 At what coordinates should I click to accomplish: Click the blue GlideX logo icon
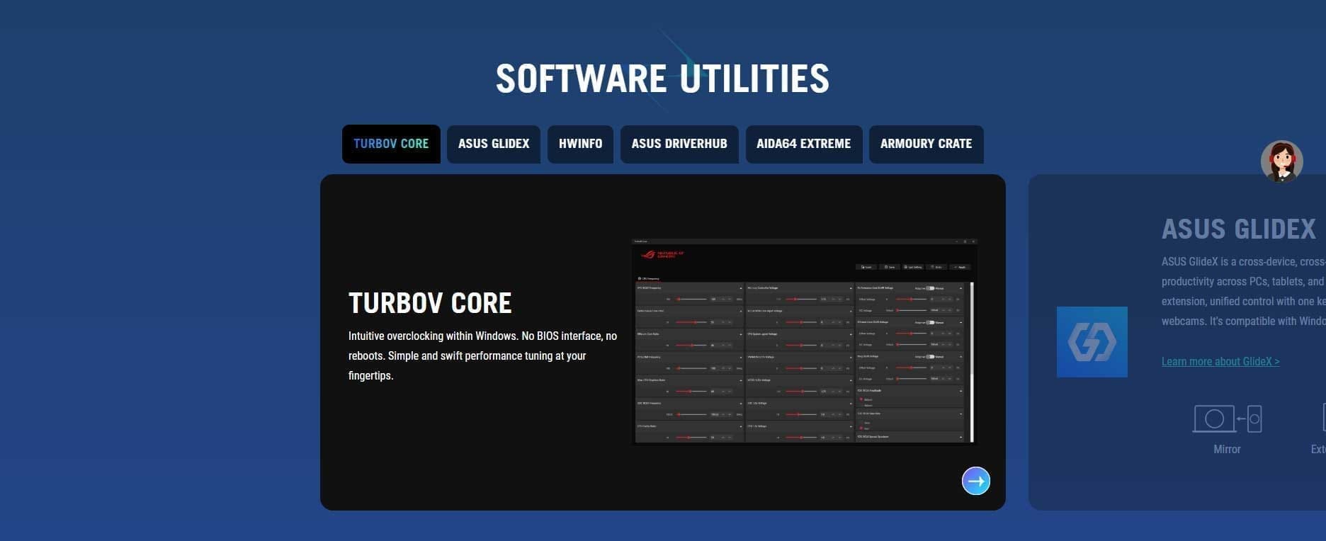(x=1092, y=342)
